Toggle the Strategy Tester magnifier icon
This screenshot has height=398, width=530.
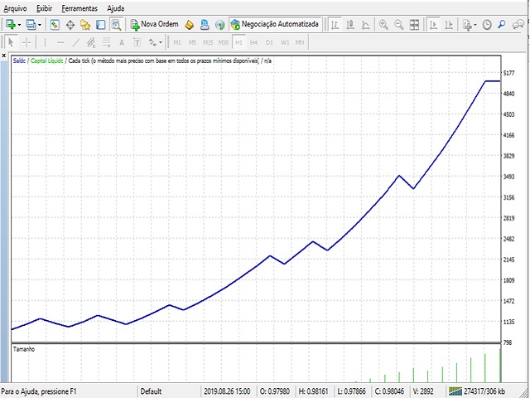(x=116, y=25)
